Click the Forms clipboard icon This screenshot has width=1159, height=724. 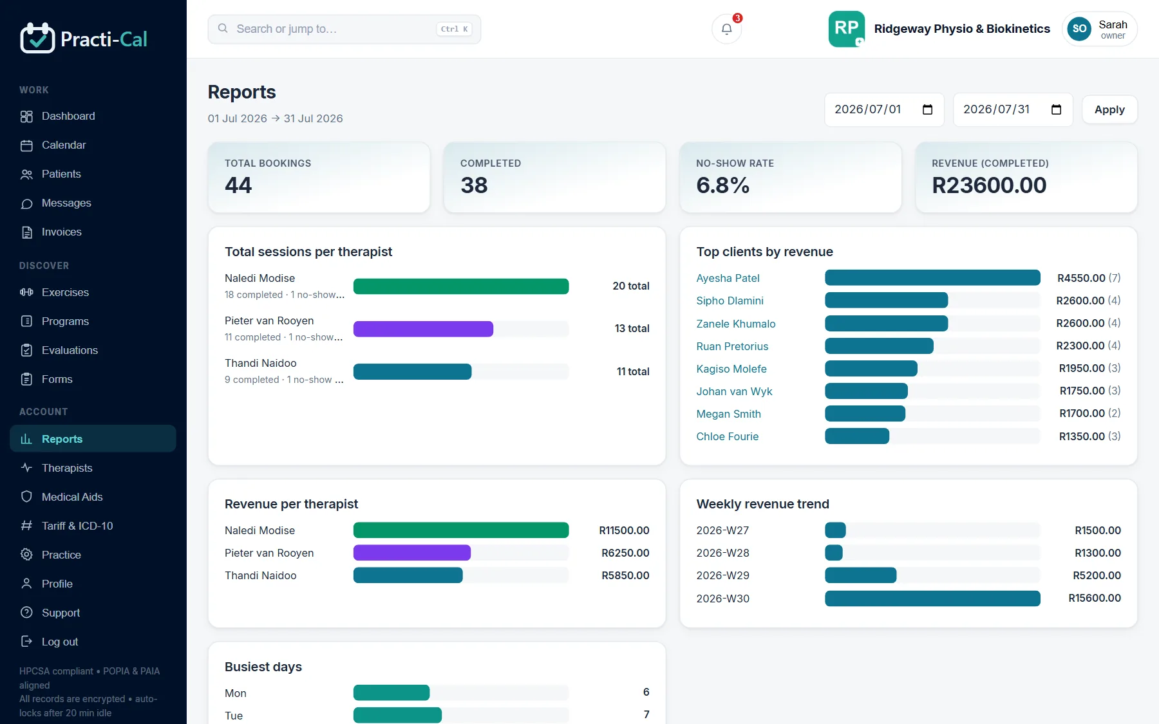(x=26, y=379)
